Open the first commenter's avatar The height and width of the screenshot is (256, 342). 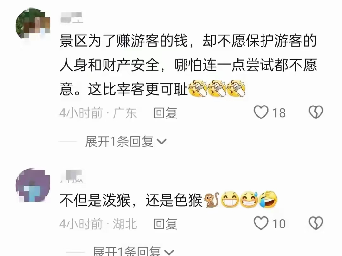coord(33,24)
